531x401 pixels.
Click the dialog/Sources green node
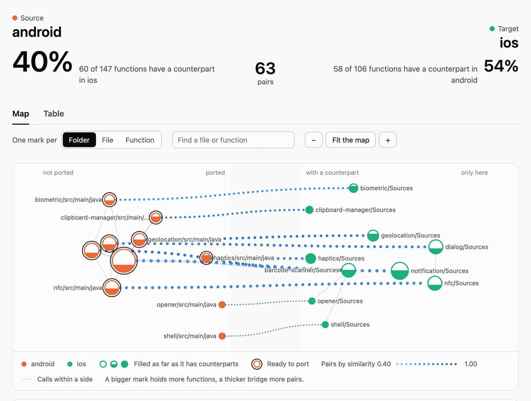[436, 247]
